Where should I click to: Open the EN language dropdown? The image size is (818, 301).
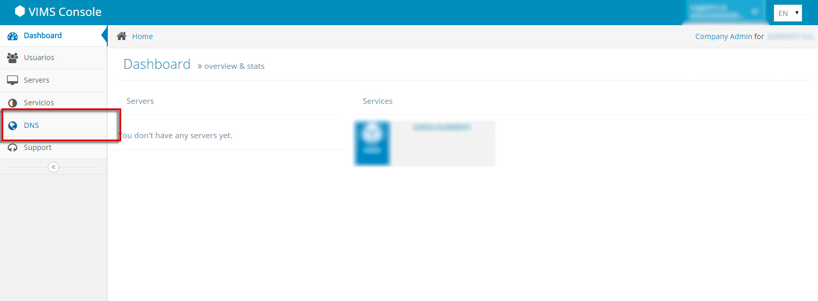(787, 13)
